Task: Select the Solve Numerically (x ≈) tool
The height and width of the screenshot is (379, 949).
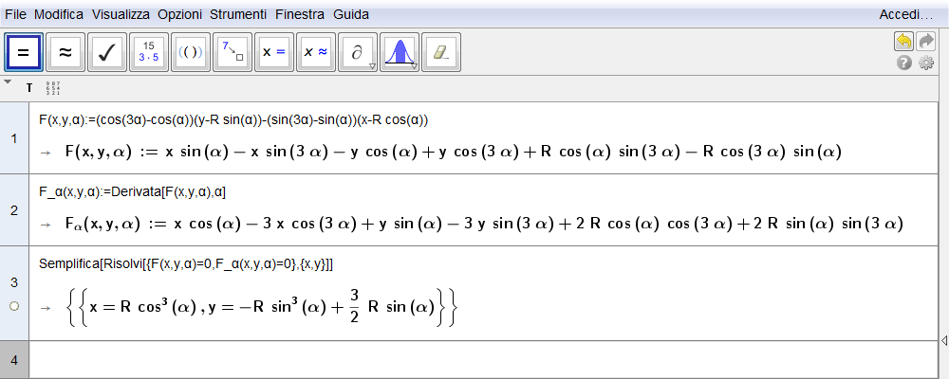Action: [x=316, y=53]
